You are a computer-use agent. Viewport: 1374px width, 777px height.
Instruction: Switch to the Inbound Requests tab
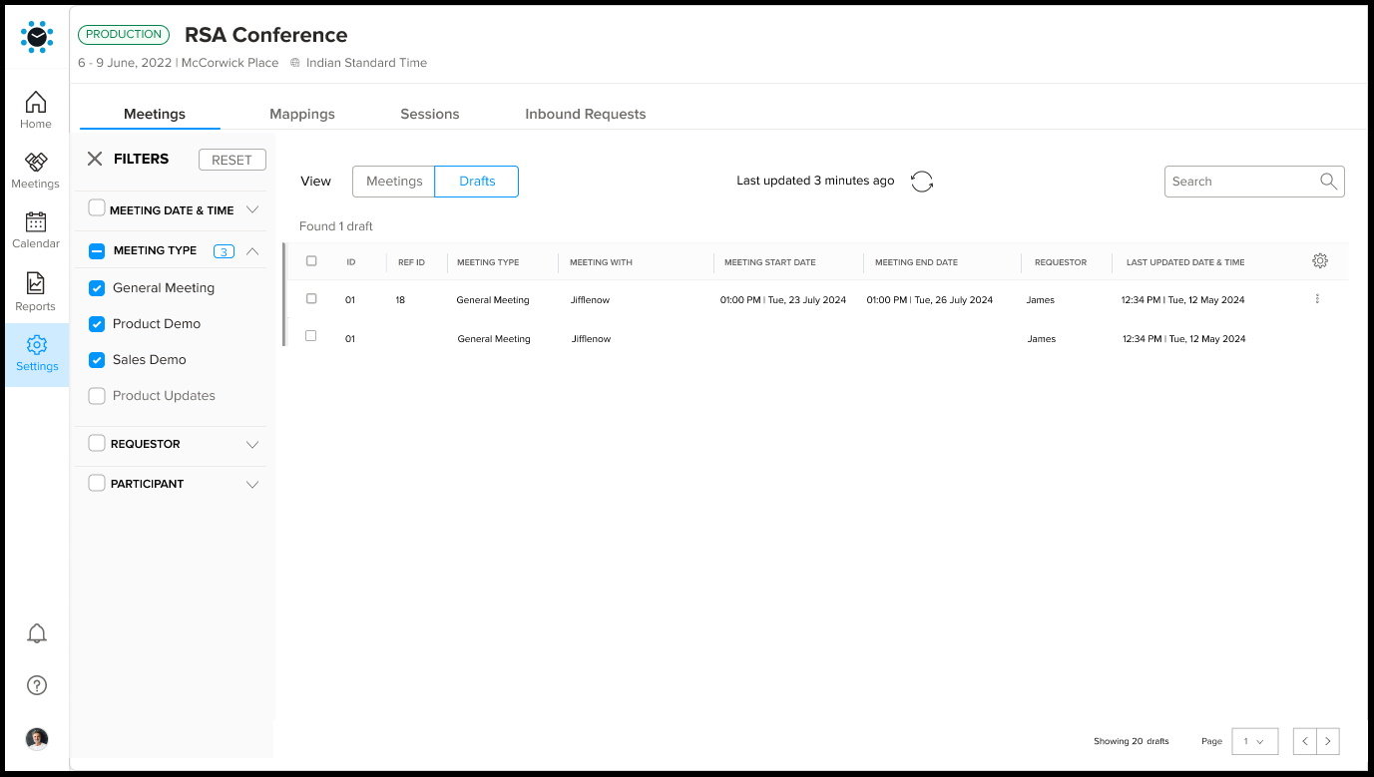point(586,114)
